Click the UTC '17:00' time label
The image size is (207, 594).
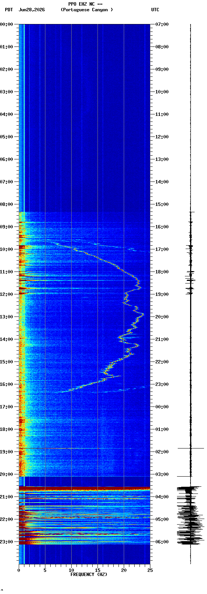(162, 249)
